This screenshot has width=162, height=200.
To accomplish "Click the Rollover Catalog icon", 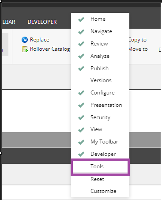I will [25, 49].
